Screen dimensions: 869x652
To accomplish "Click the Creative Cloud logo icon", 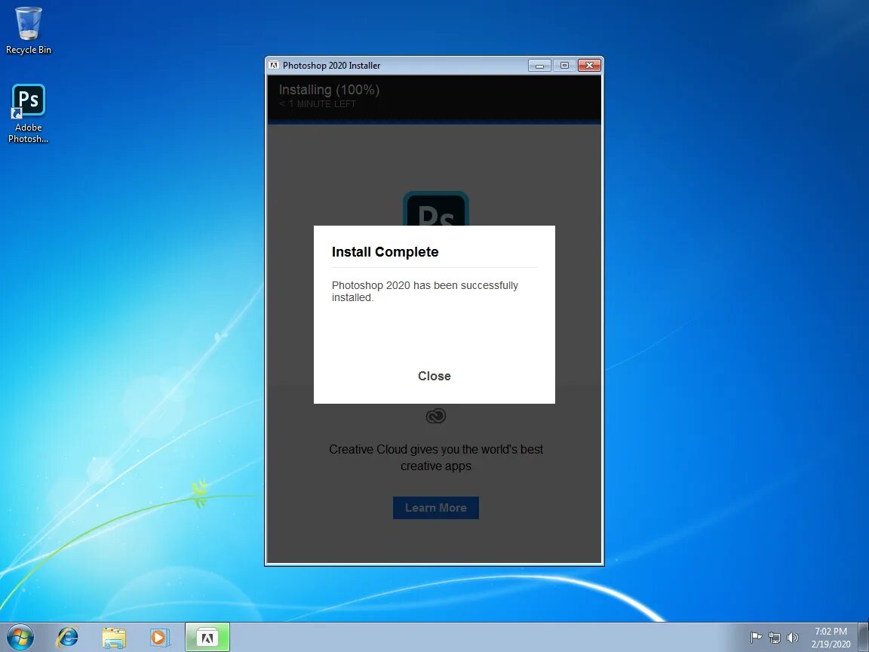I will [x=435, y=416].
